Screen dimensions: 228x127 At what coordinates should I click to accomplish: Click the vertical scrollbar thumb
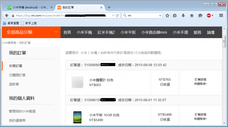pos(224,42)
